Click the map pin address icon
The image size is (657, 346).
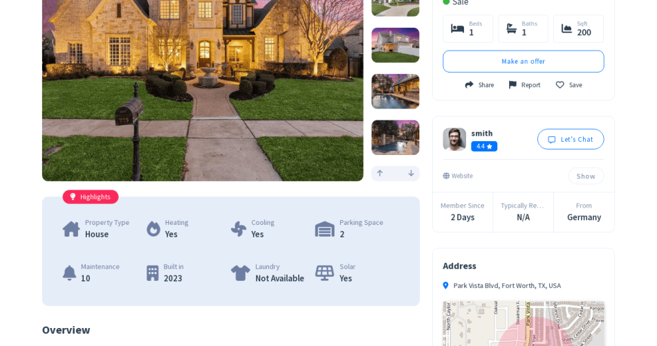(x=446, y=286)
